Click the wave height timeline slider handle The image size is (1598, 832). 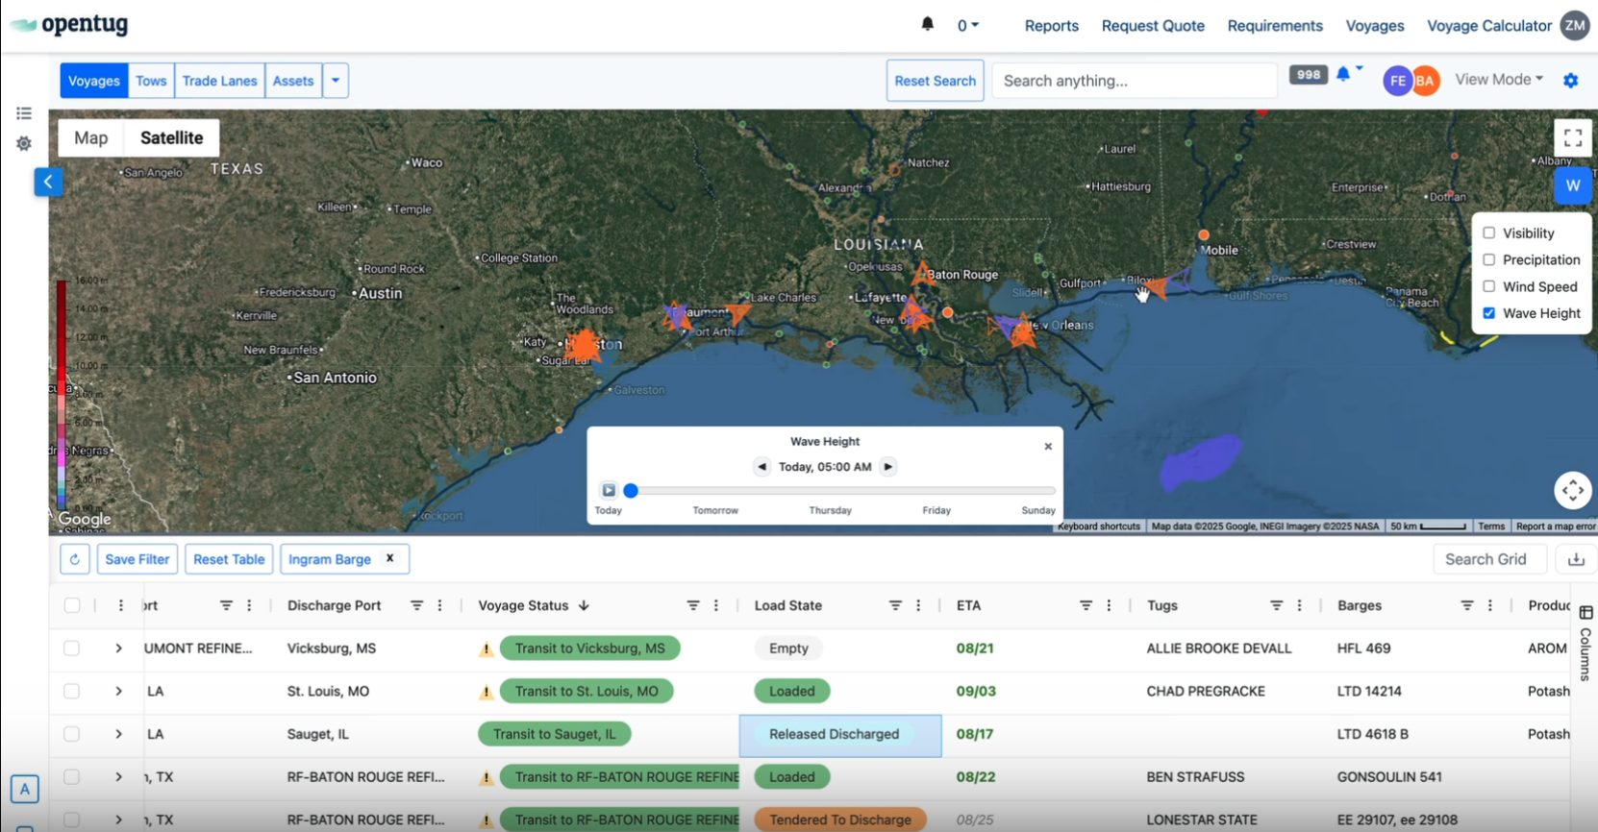pos(631,490)
